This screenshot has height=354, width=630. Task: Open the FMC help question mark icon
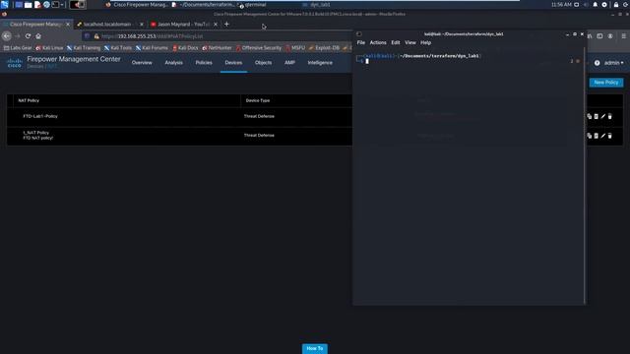(x=598, y=63)
